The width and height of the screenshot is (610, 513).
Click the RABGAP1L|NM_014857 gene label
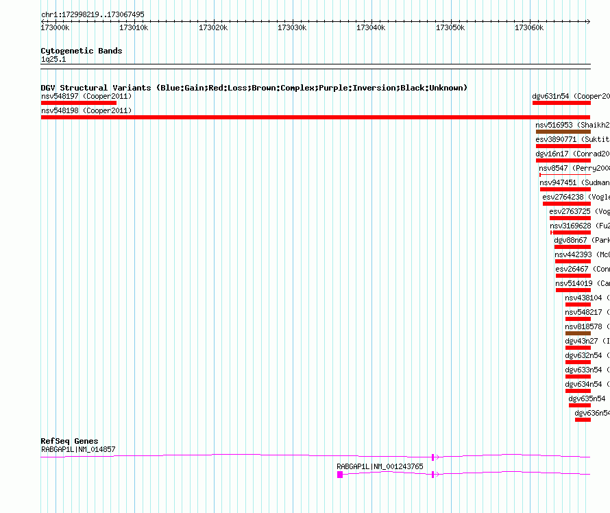(x=78, y=449)
